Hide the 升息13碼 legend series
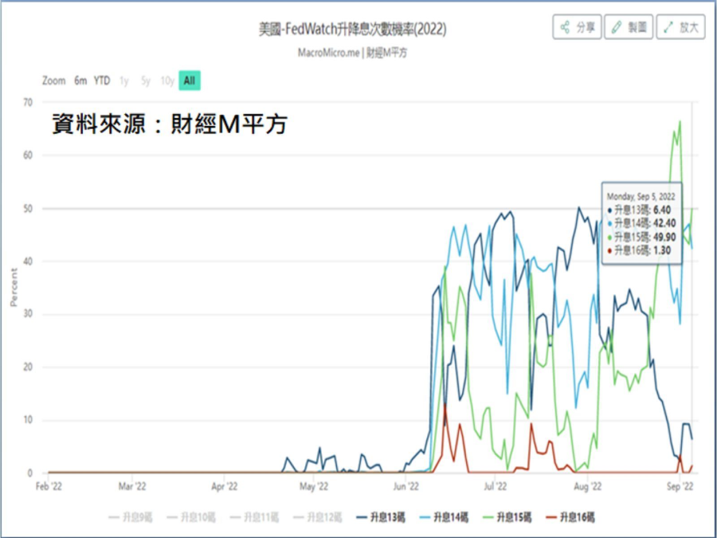This screenshot has width=717, height=538. (381, 517)
